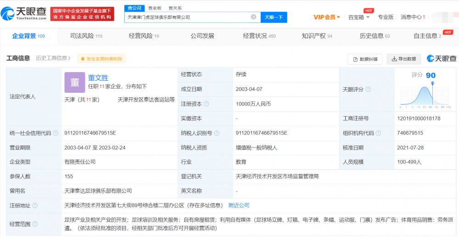Click the 参保人数 value 155
459x237 pixels.
[x=69, y=176]
